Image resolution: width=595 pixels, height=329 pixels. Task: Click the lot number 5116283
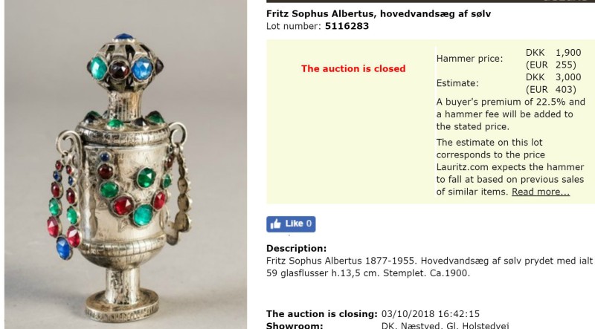tap(347, 26)
